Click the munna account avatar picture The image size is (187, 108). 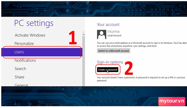click(x=102, y=34)
